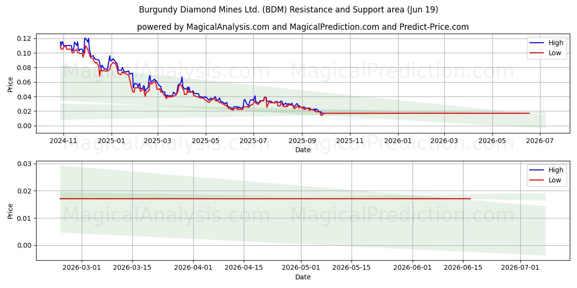
Task: Click 'High' in the bottom chart legend
Action: click(556, 170)
